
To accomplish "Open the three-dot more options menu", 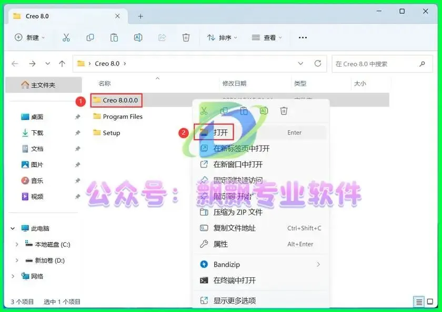I will coord(303,37).
